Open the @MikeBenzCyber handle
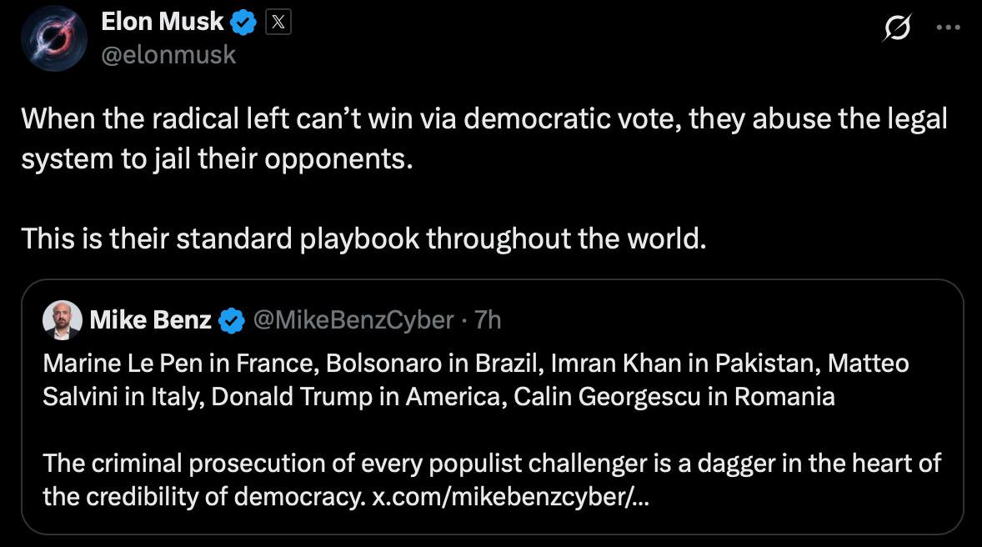The width and height of the screenshot is (982, 547). [353, 320]
